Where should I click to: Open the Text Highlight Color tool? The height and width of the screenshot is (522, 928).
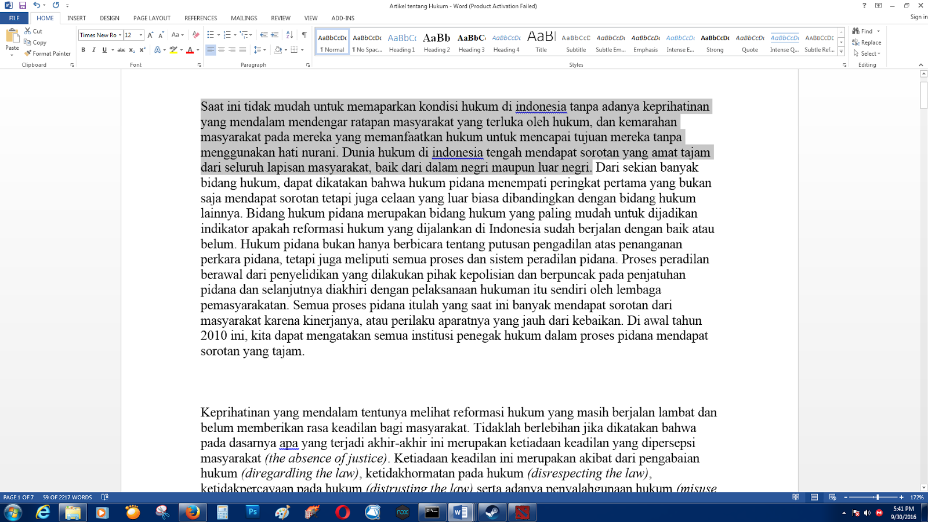click(x=173, y=50)
